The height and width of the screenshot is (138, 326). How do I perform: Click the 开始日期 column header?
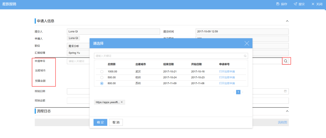[x=196, y=64]
